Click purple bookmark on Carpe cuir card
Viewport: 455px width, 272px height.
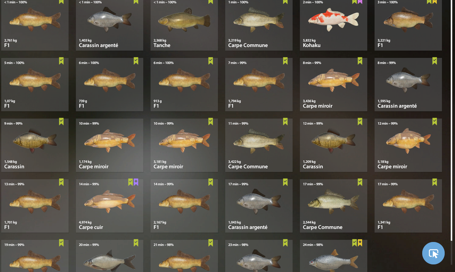[136, 182]
